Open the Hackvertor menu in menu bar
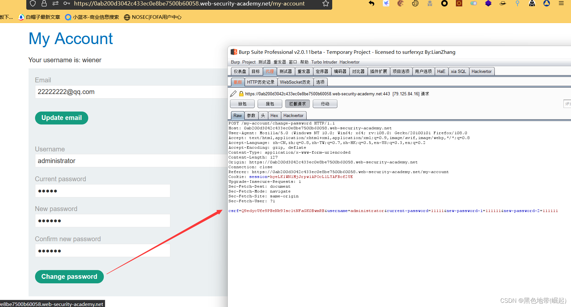Screen dimensions: 571x307 tap(349, 62)
